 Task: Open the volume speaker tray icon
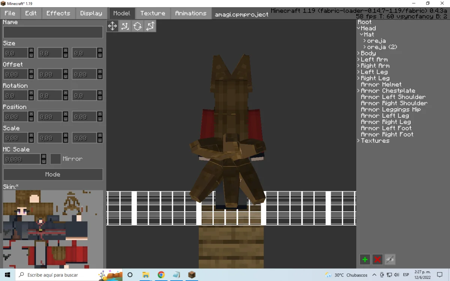click(397, 275)
